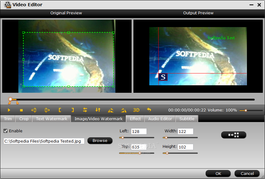Open the Effect tab
Viewport: 265px width, 179px height.
point(135,119)
